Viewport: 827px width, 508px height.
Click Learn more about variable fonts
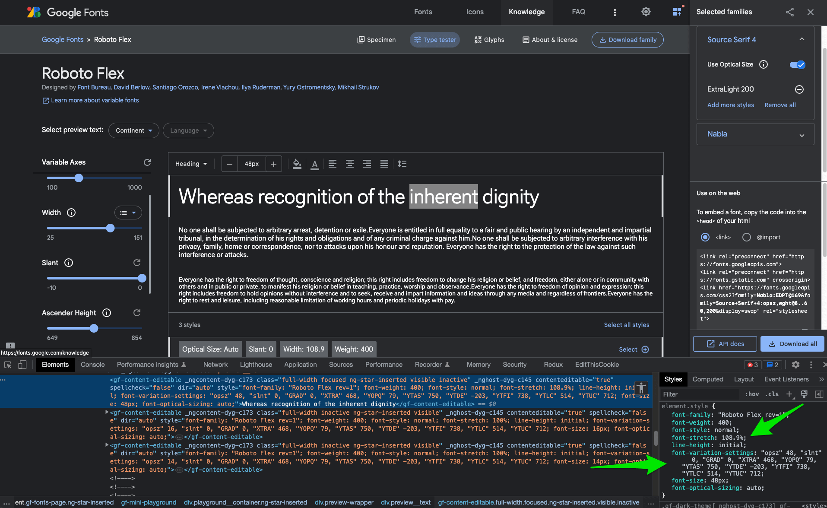click(x=90, y=100)
